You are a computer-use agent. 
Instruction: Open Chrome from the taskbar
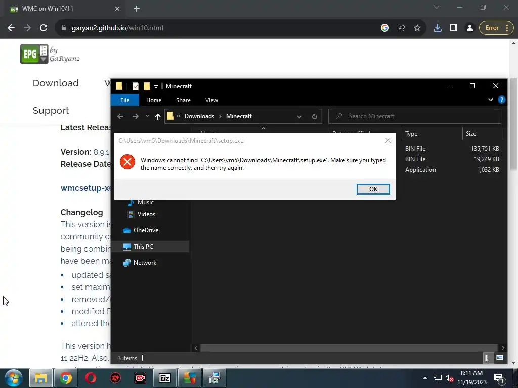[66, 378]
